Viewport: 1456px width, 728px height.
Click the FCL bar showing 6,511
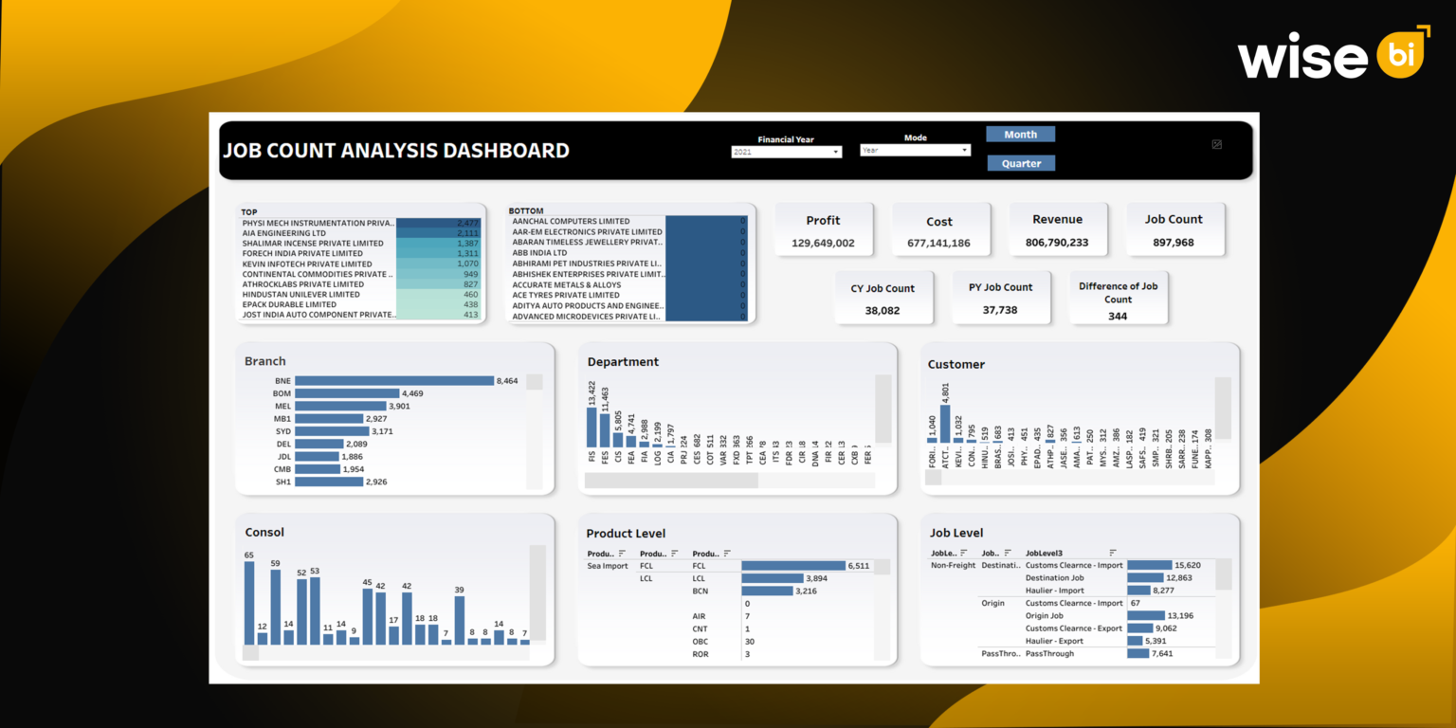(796, 564)
